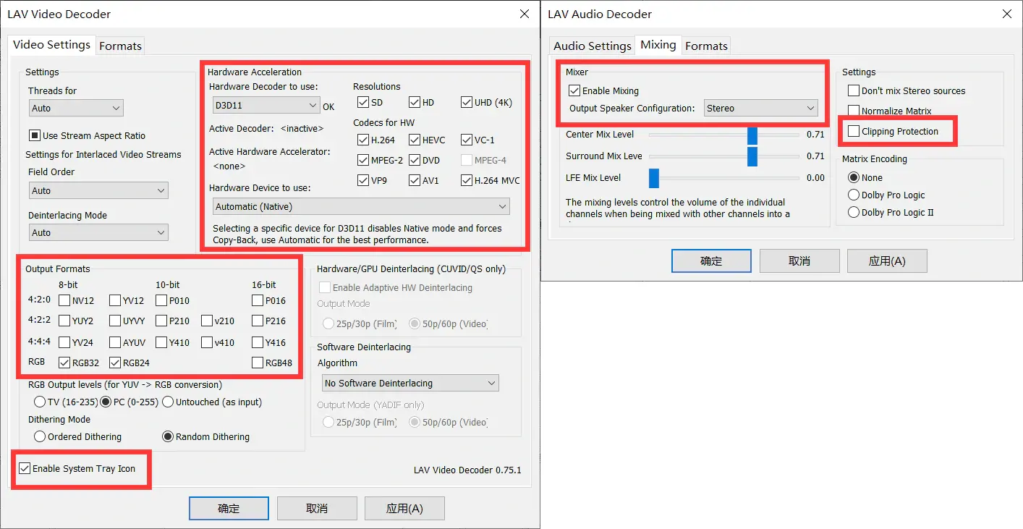
Task: Toggle DVD hardware codec checkbox
Action: (x=415, y=160)
